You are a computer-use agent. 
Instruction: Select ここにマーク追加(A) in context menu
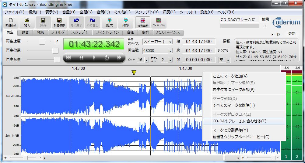(244, 76)
